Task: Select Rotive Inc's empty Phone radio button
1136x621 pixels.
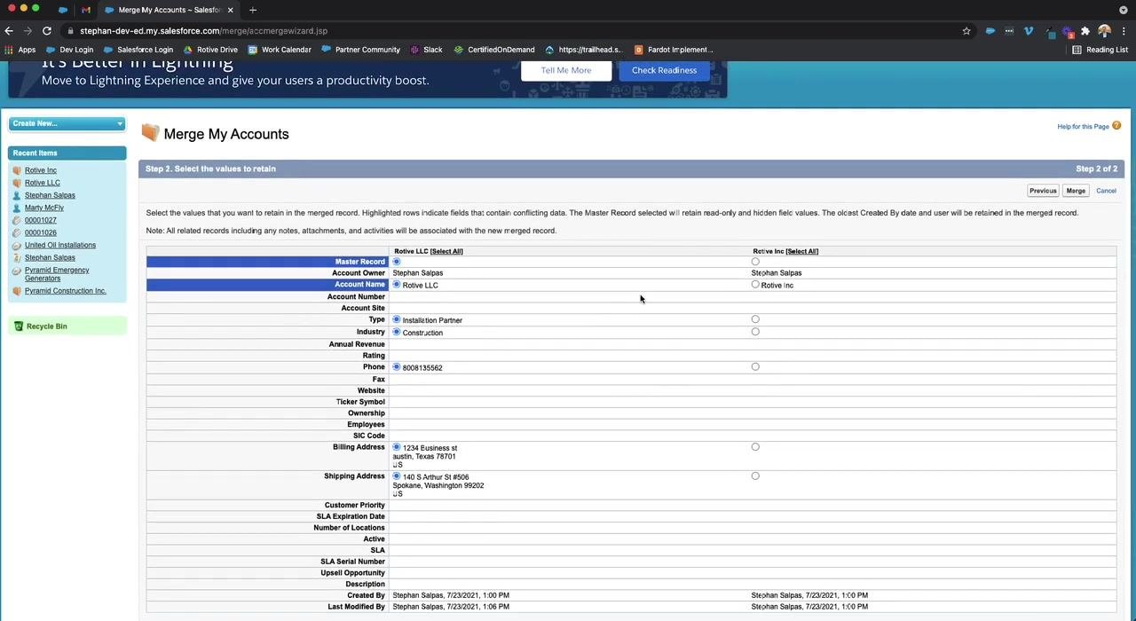Action: [755, 366]
